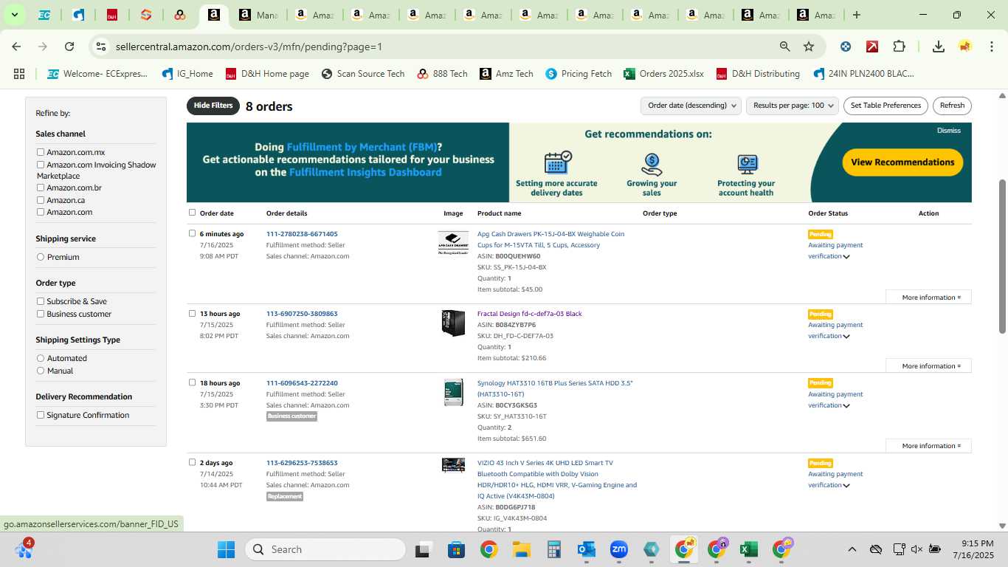Open the Synology HDD product thumbnail
Viewport: 1008px width, 567px height.
coord(453,392)
